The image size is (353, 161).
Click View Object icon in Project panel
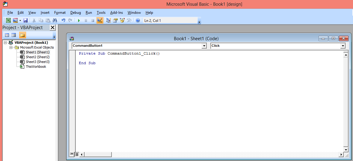point(14,35)
